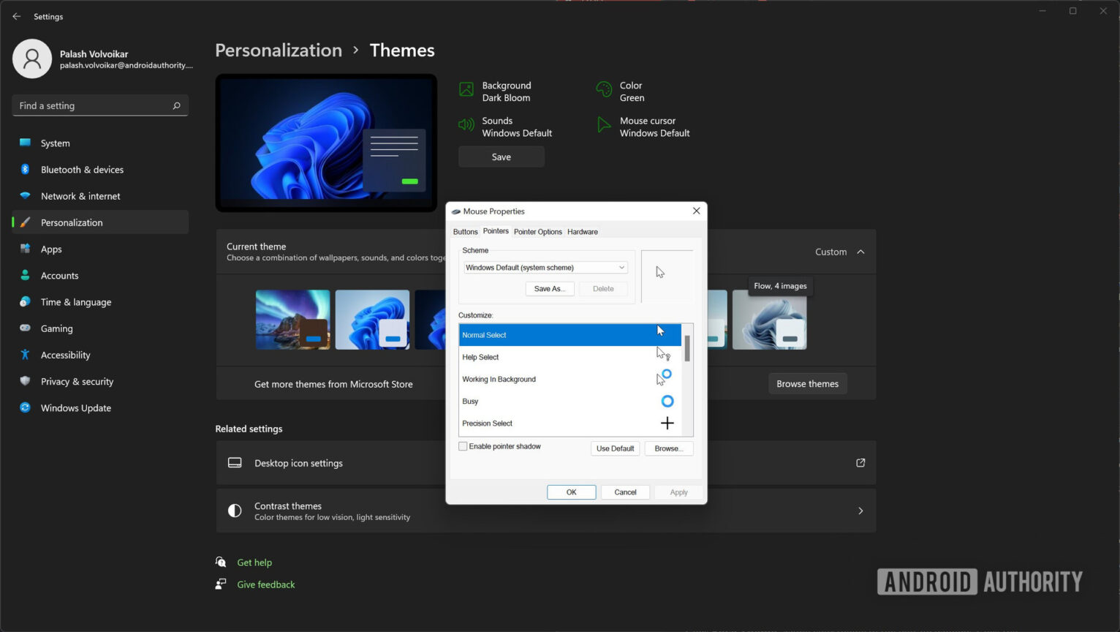
Task: Expand the Contrast themes section
Action: coord(860,511)
